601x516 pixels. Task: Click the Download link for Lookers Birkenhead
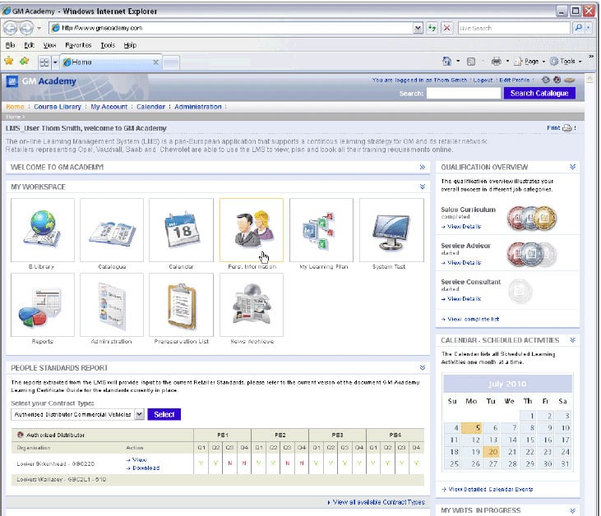tap(146, 468)
